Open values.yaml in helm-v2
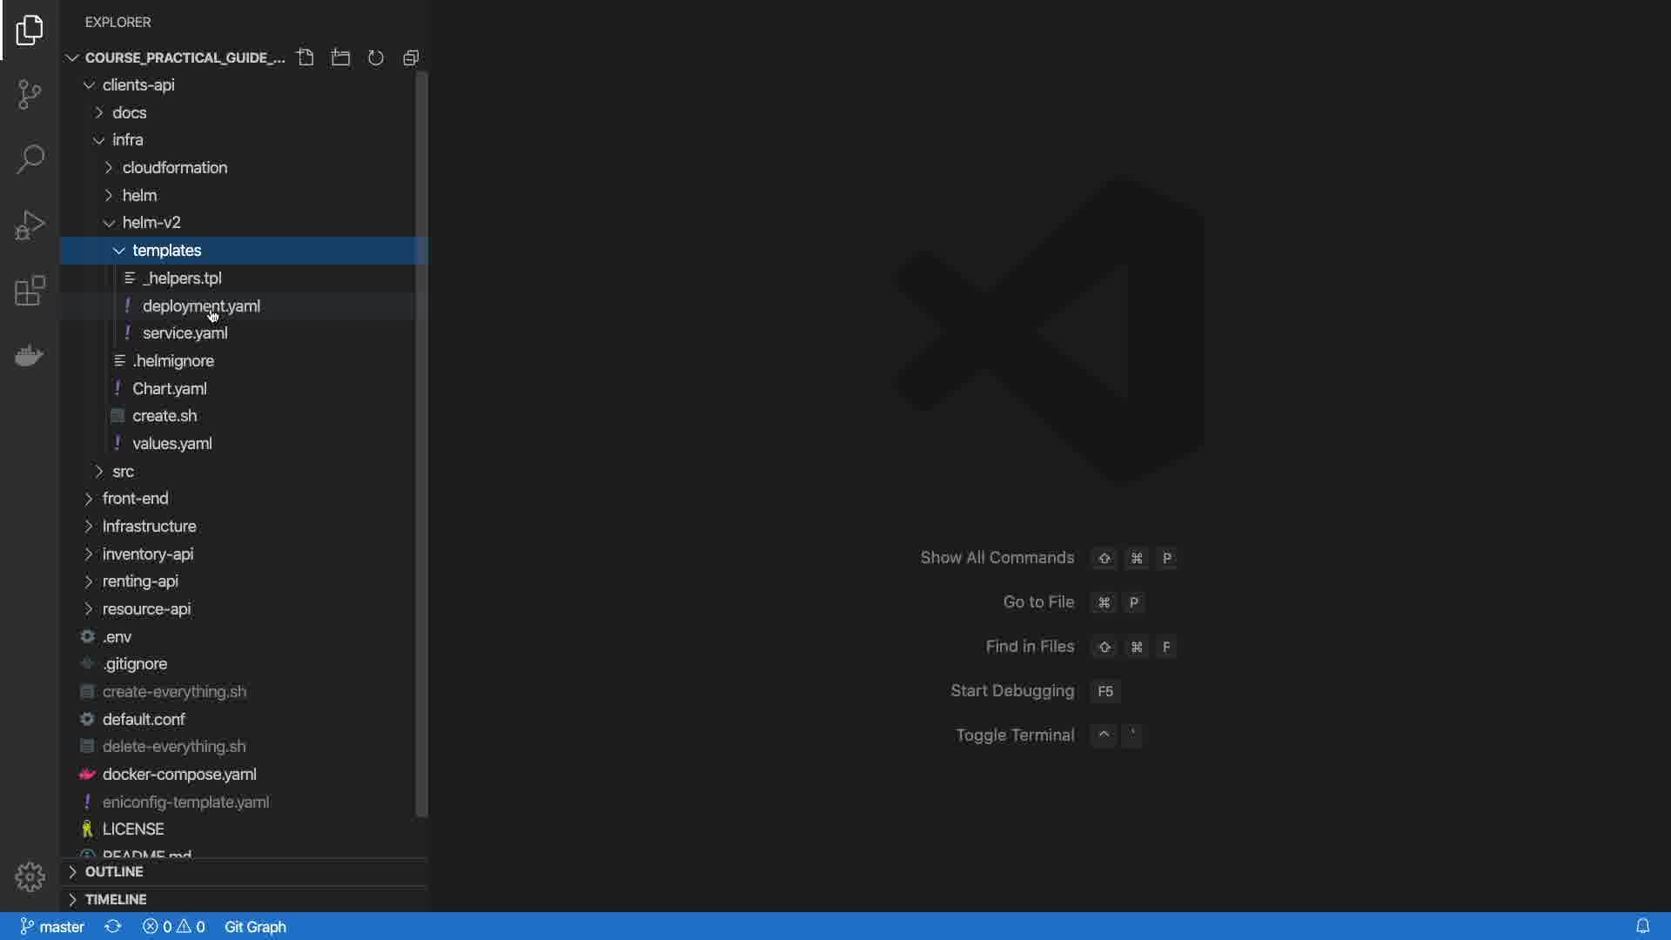 pos(171,443)
